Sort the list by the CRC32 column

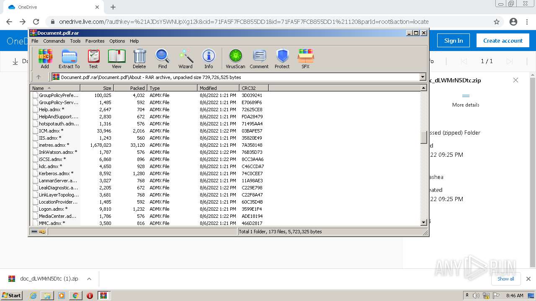click(254, 88)
